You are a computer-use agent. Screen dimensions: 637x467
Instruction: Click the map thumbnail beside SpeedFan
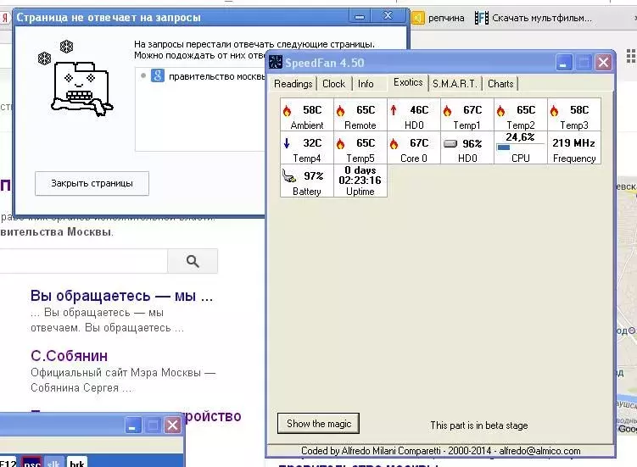pyautogui.click(x=627, y=304)
